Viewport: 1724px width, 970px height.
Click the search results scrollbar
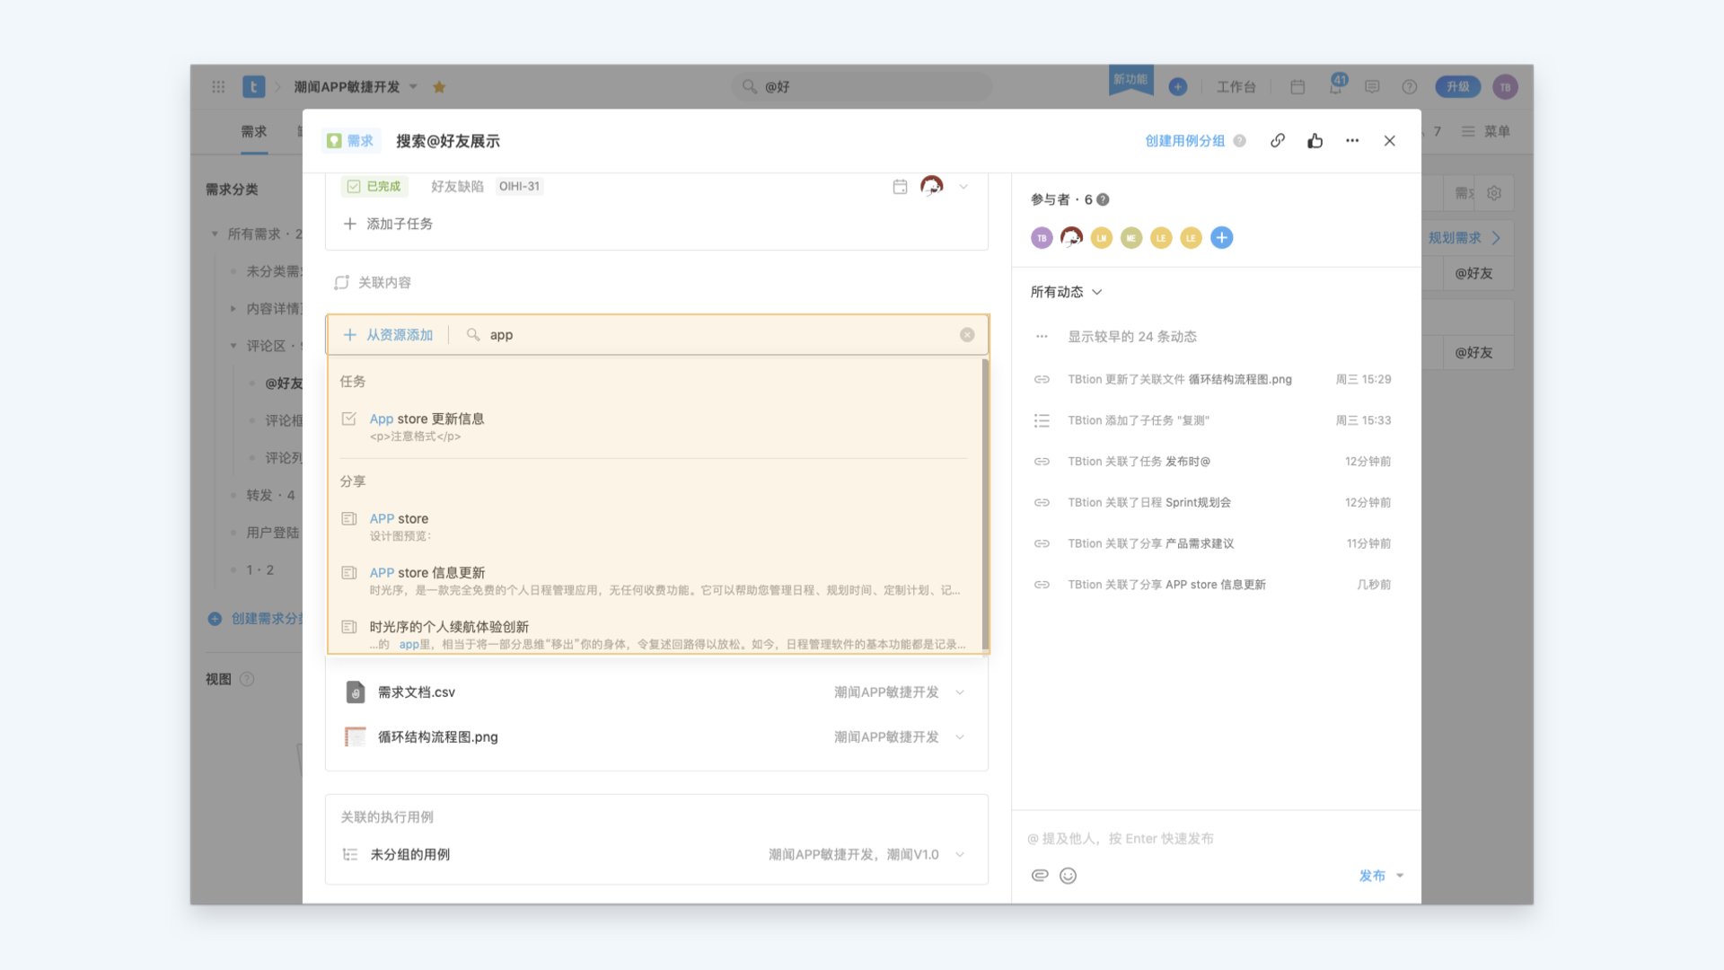(x=985, y=504)
